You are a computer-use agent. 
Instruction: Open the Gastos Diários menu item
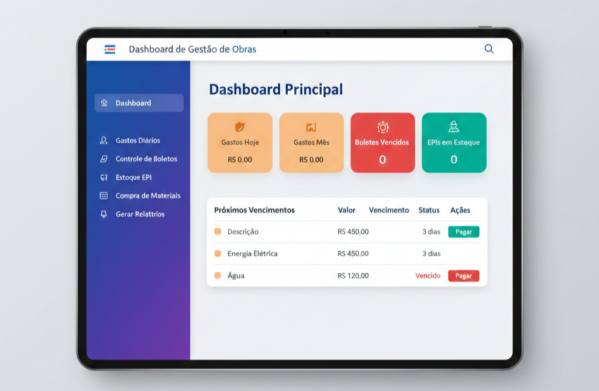[x=137, y=140]
